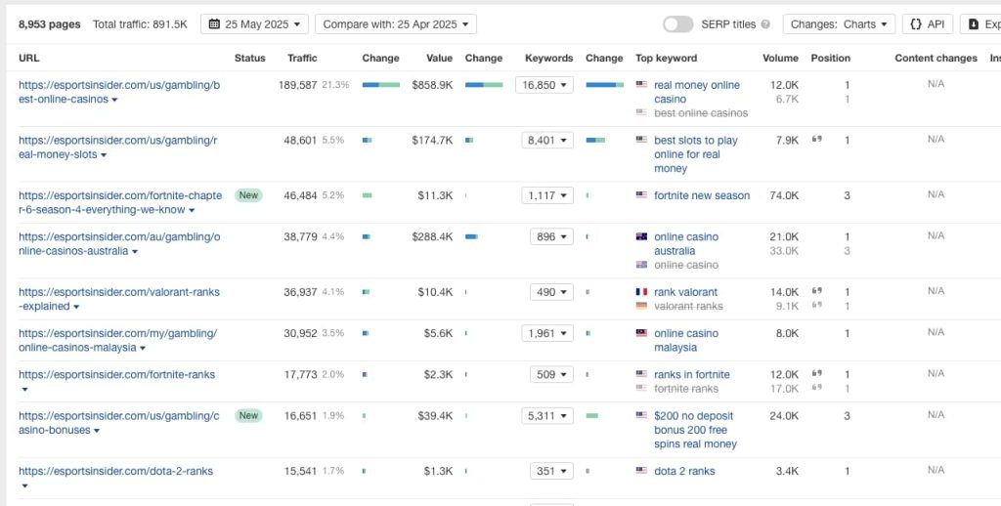Click keyword 'online casino malaysia'
The image size is (1001, 506).
point(685,340)
